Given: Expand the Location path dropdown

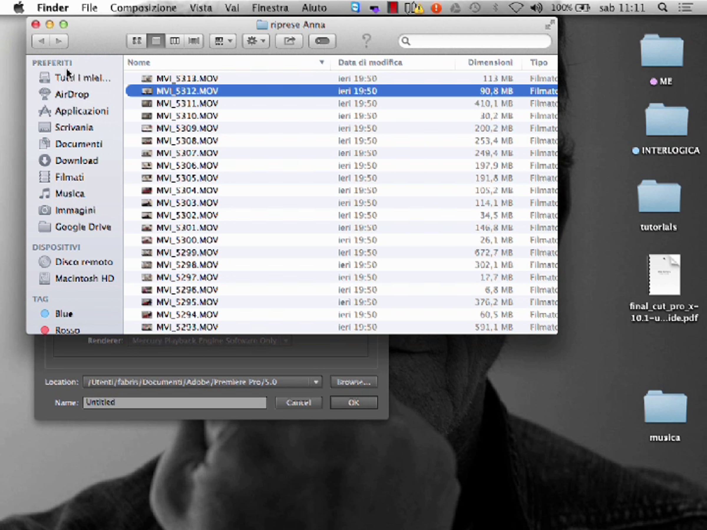Looking at the screenshot, I should pyautogui.click(x=316, y=382).
